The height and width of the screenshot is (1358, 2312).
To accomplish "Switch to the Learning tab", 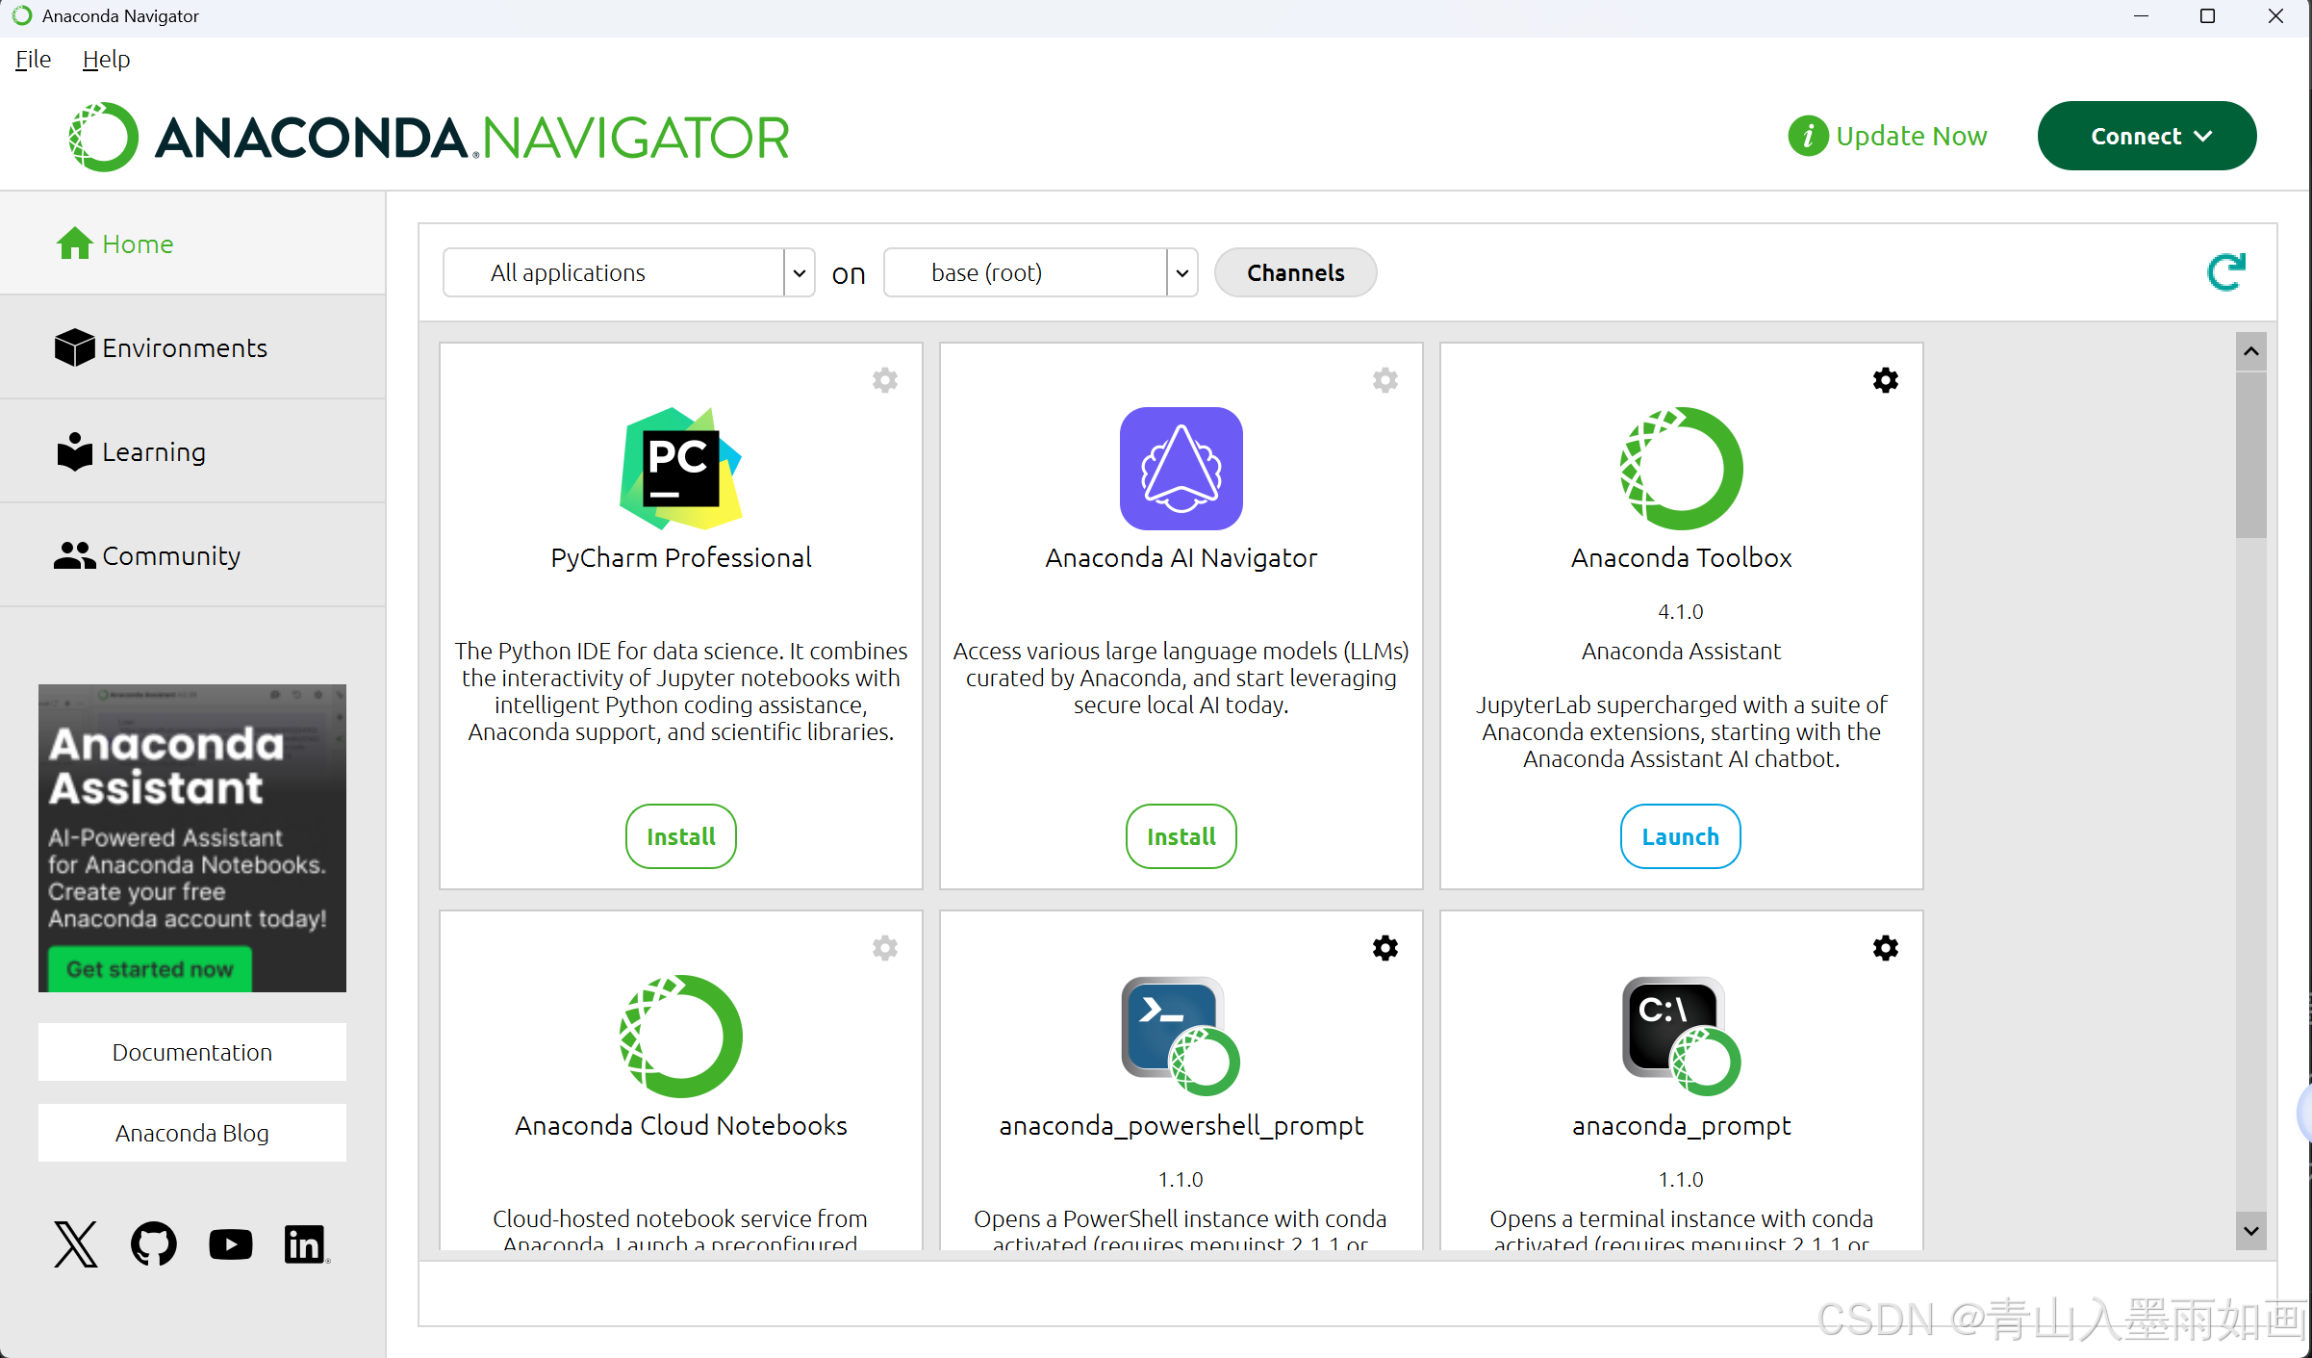I will click(x=154, y=452).
